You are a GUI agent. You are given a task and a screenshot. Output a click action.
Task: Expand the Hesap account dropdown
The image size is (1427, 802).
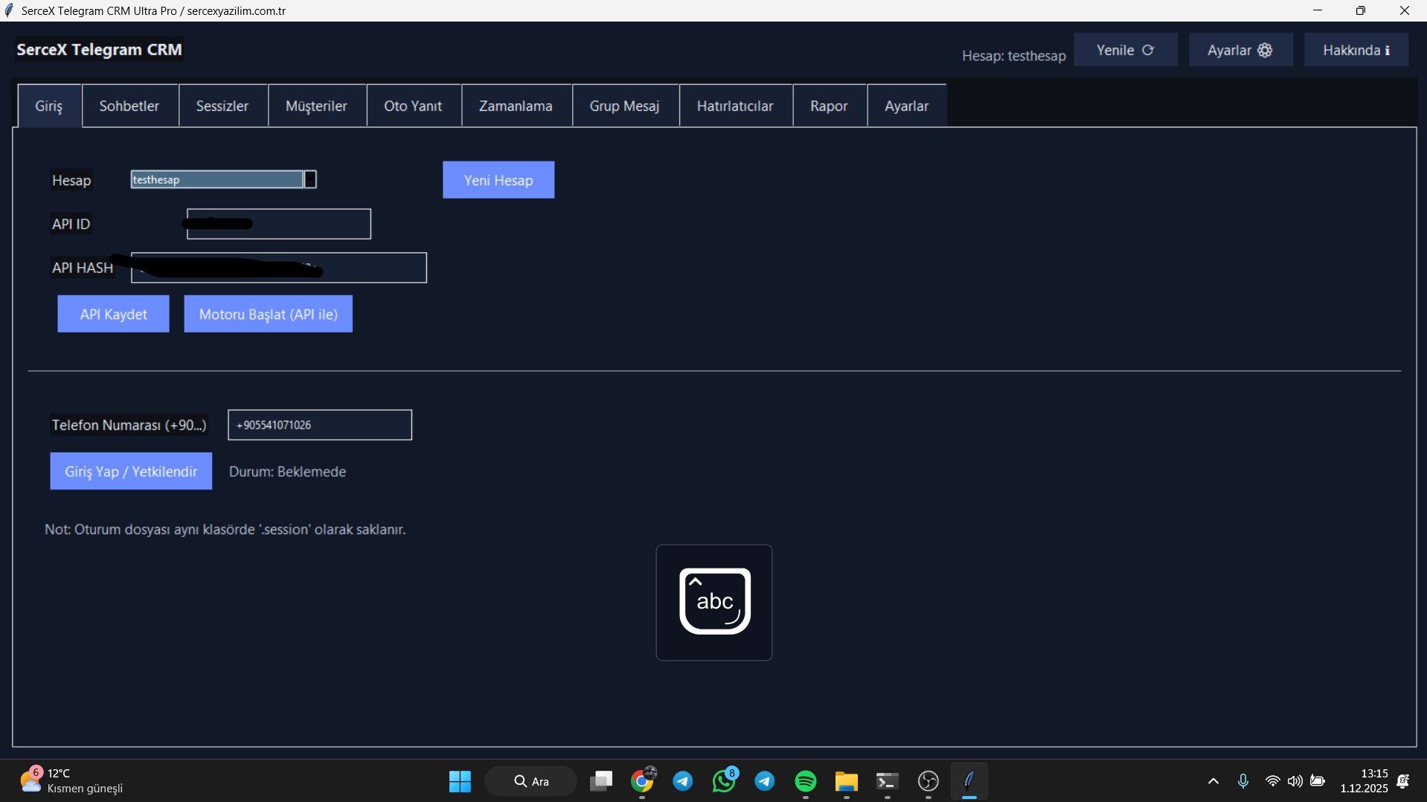point(310,179)
